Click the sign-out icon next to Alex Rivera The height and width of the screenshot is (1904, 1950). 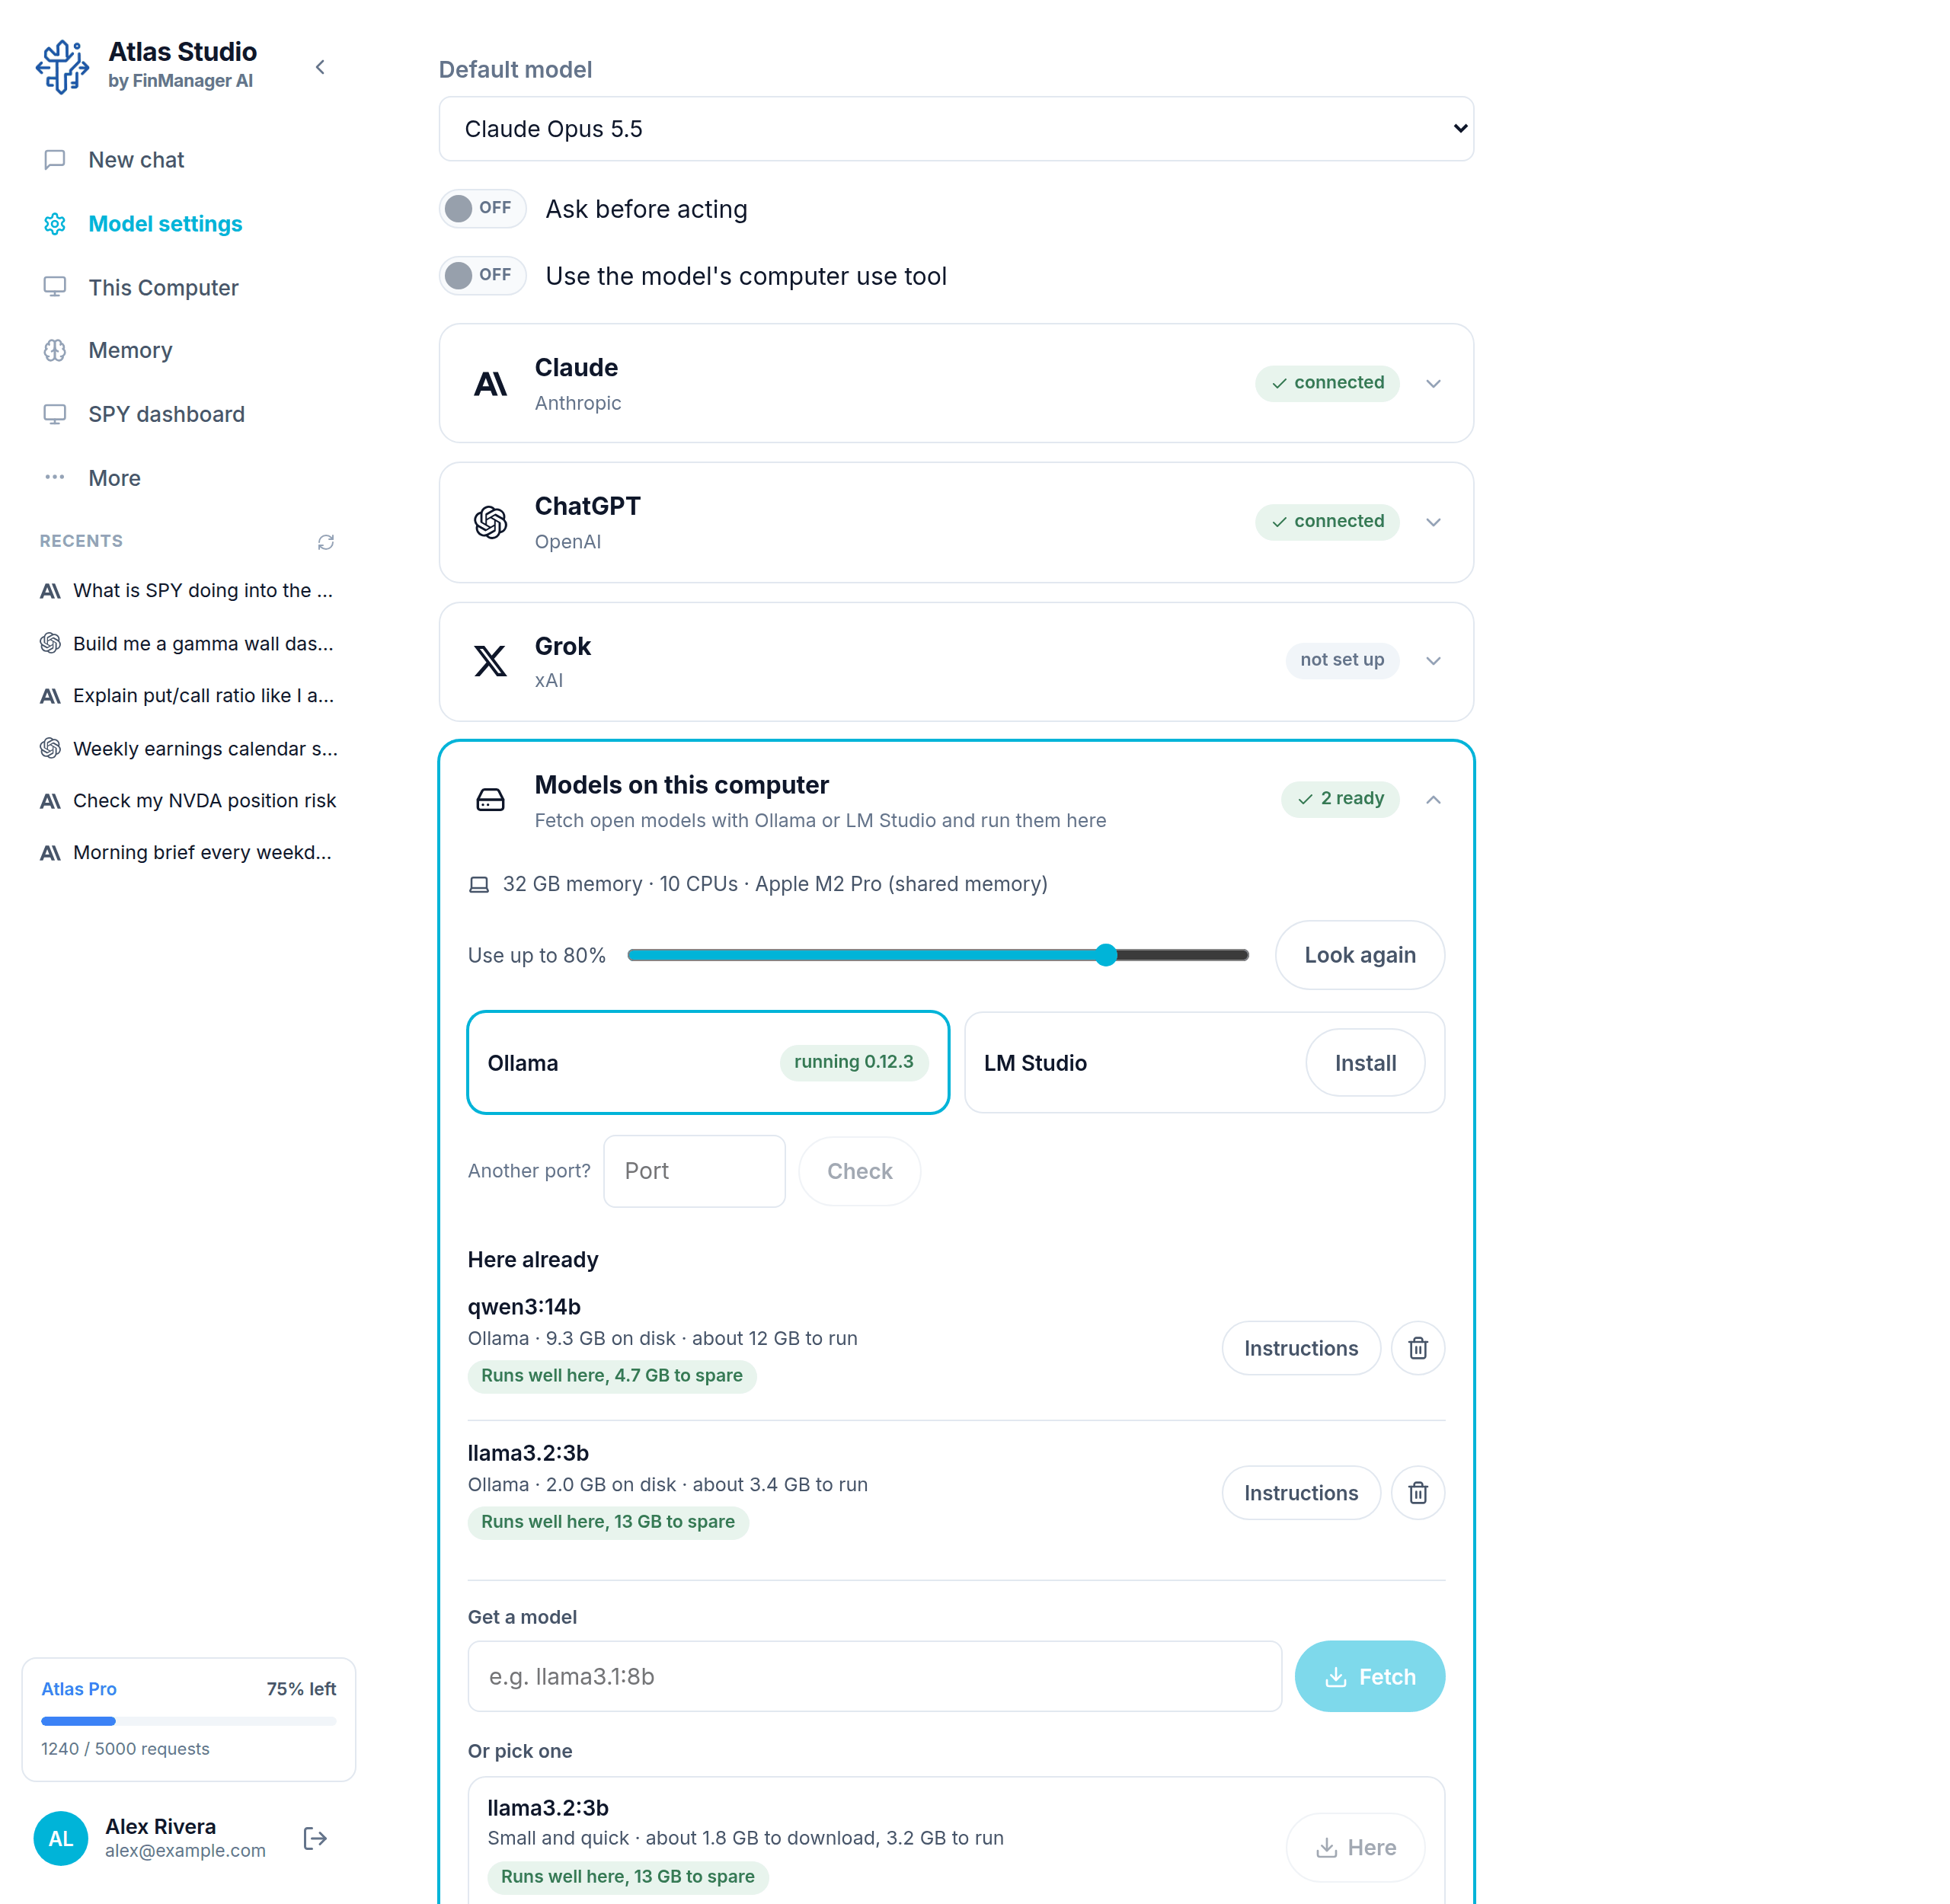(315, 1838)
